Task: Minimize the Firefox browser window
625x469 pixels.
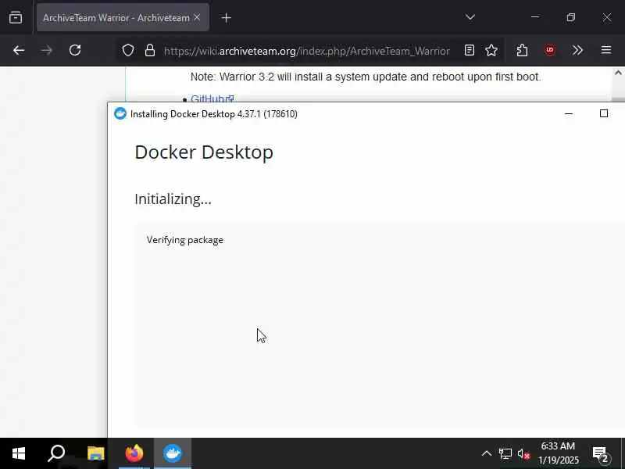Action: pos(535,17)
